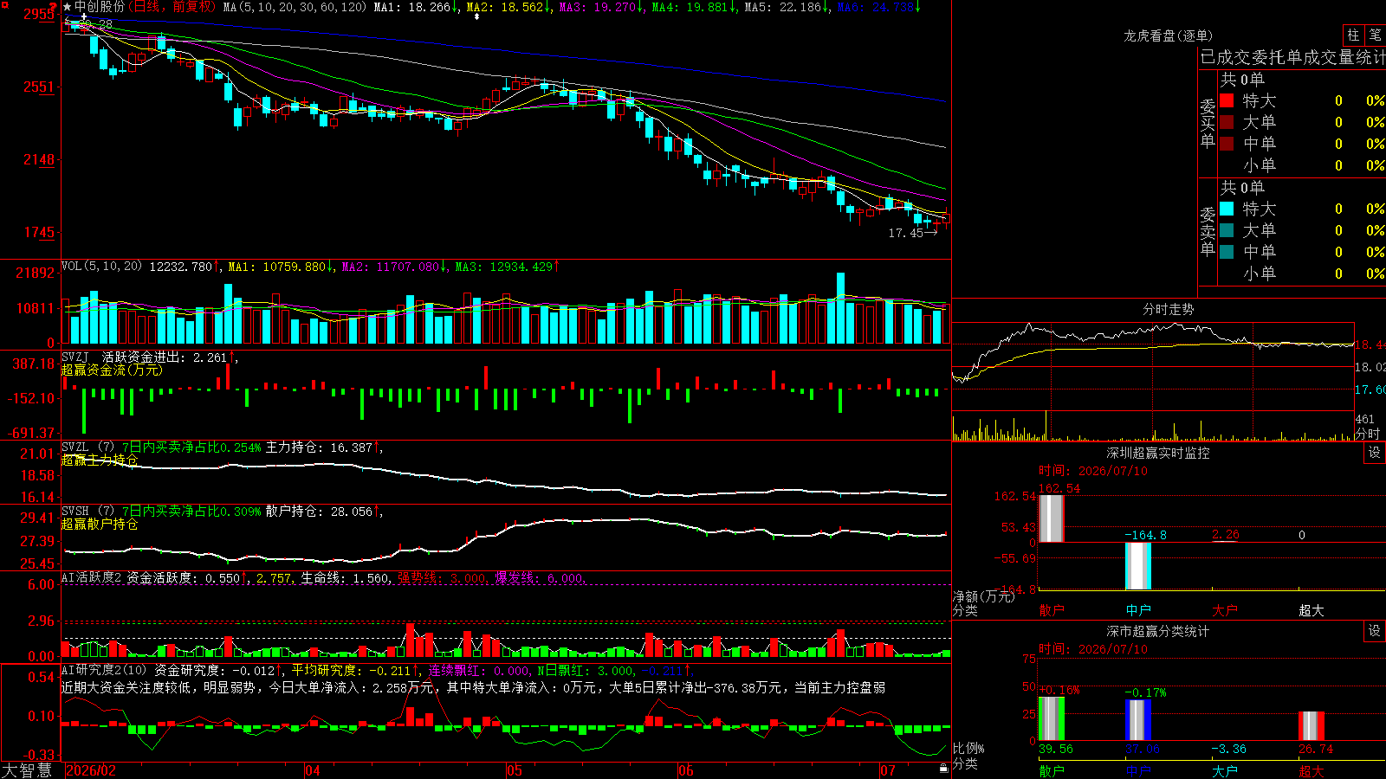Click the 深市超赢分类统计 title
This screenshot has width=1386, height=779.
click(1158, 631)
